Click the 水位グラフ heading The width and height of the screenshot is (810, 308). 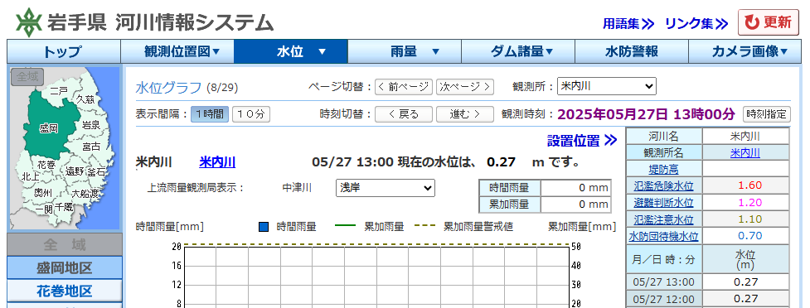pos(168,87)
